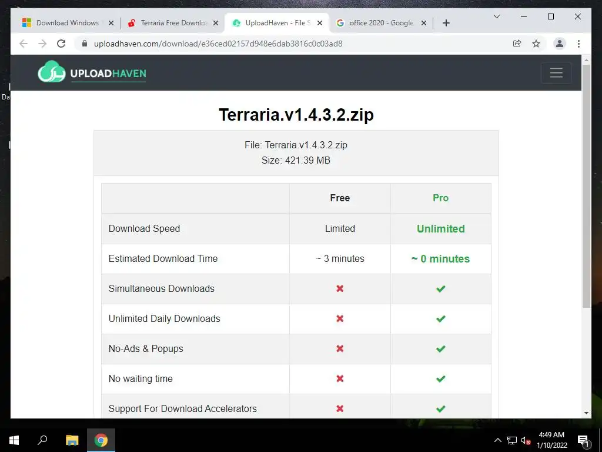
Task: Click the address bar URL
Action: [218, 44]
